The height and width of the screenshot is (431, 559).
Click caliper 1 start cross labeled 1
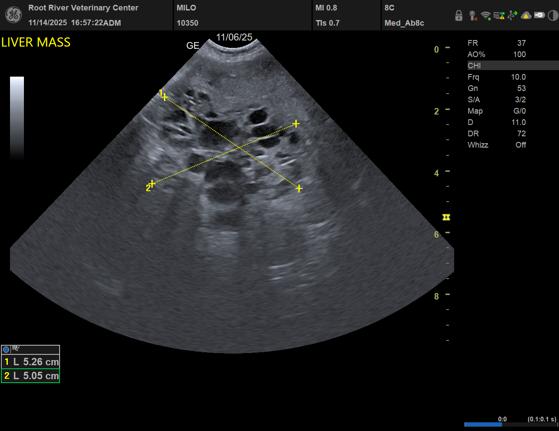[x=164, y=97]
